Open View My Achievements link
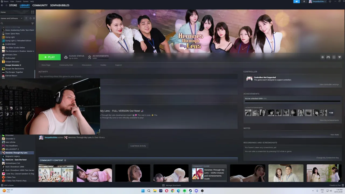The height and width of the screenshot is (194, 345). tap(329, 120)
